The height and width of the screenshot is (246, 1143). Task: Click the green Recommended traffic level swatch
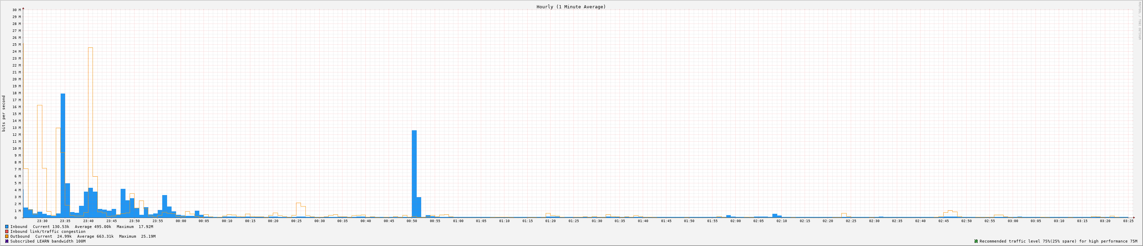pos(976,241)
